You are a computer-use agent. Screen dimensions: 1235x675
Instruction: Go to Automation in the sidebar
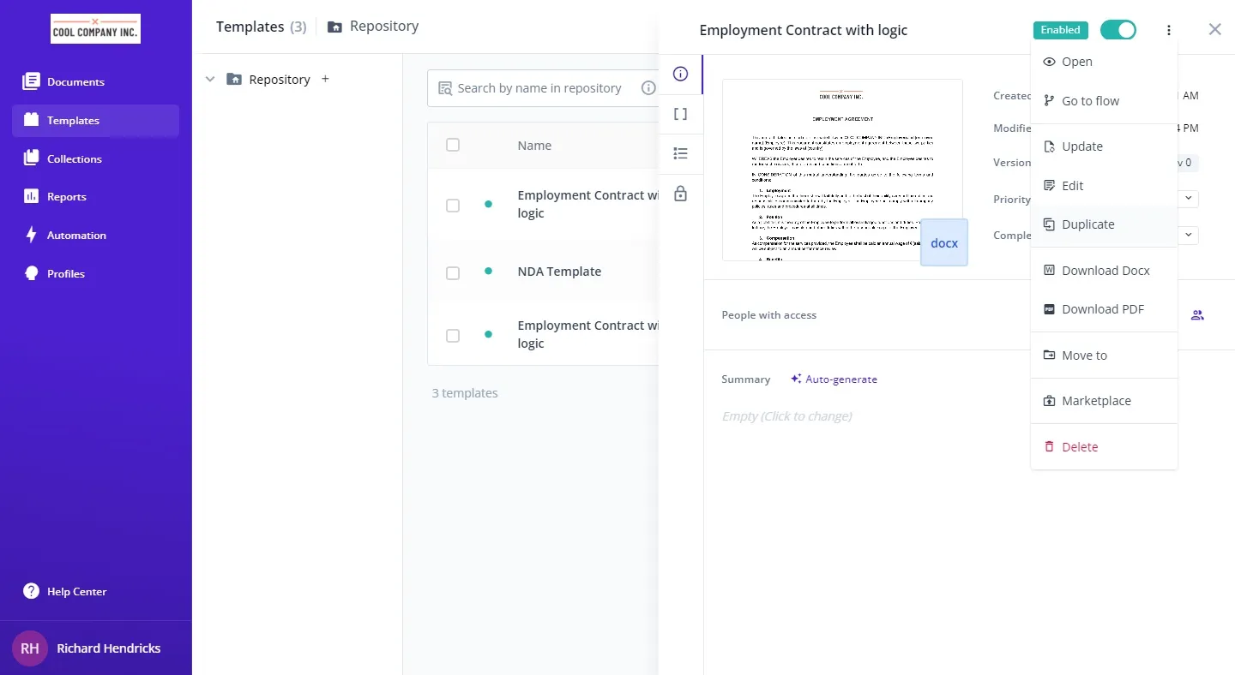[76, 236]
